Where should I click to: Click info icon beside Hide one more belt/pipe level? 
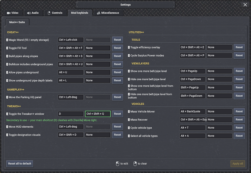(129, 79)
